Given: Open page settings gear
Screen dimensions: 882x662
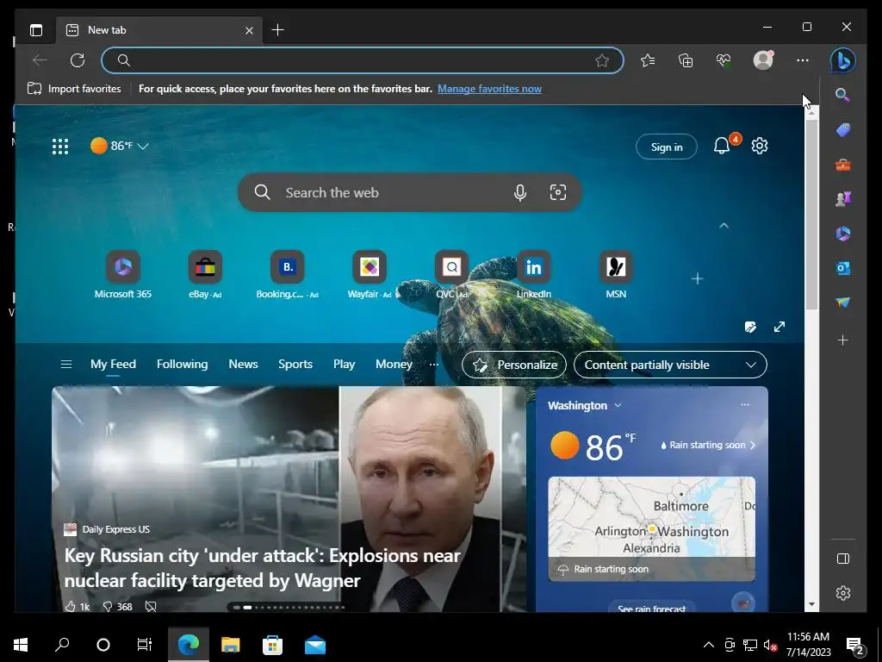Looking at the screenshot, I should pos(760,146).
